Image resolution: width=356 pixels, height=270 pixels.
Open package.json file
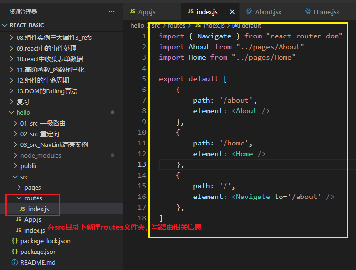[38, 252]
